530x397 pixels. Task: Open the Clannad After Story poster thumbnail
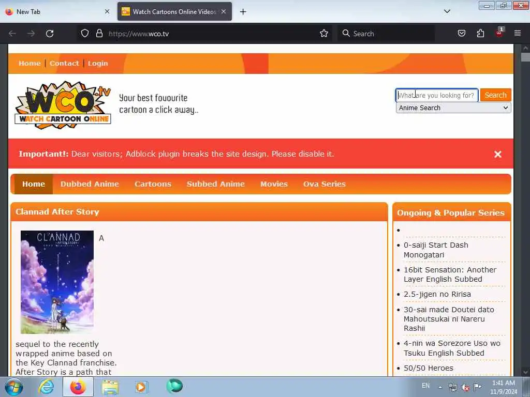point(57,282)
